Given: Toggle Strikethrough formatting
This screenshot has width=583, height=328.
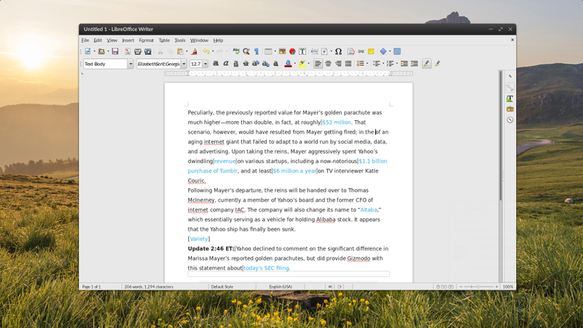Looking at the screenshot, I should (x=246, y=63).
